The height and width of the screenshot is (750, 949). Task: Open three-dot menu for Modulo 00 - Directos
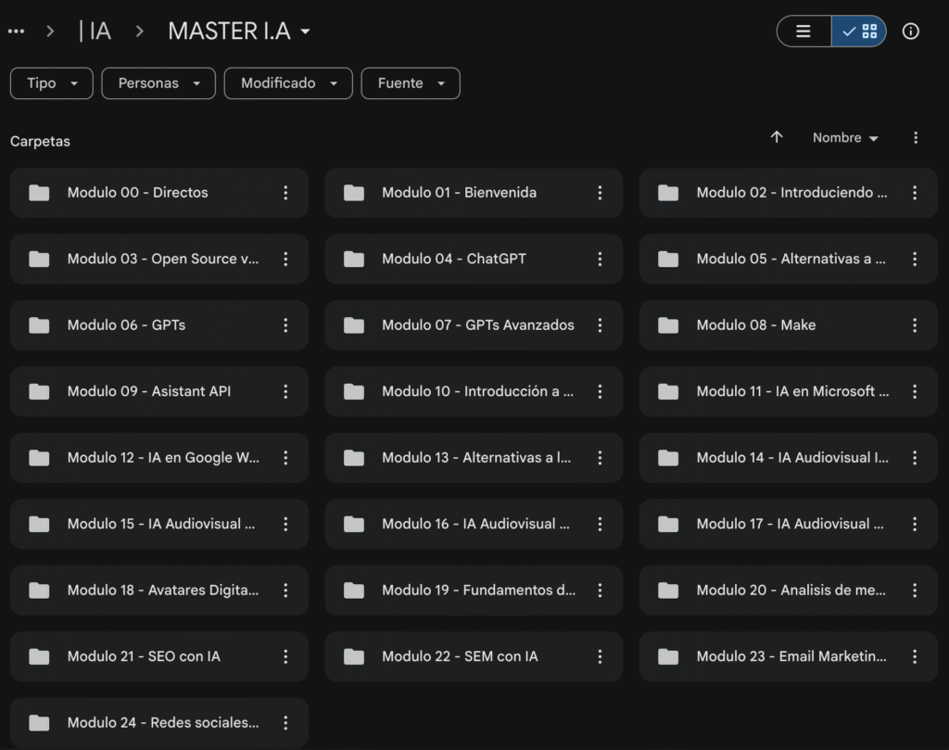(285, 193)
